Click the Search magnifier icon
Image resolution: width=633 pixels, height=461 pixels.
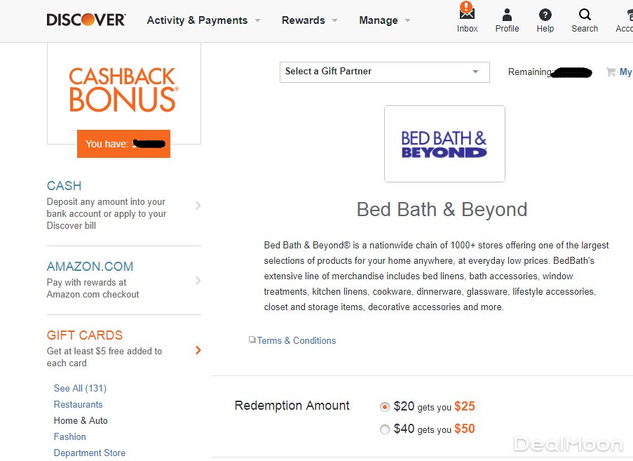pos(585,15)
